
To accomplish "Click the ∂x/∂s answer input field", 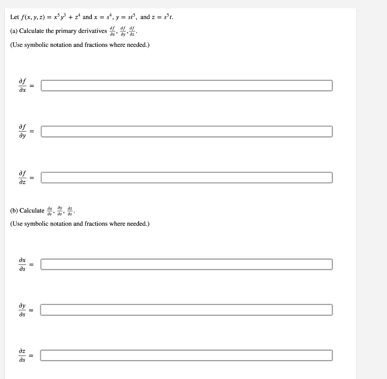I will (x=187, y=264).
